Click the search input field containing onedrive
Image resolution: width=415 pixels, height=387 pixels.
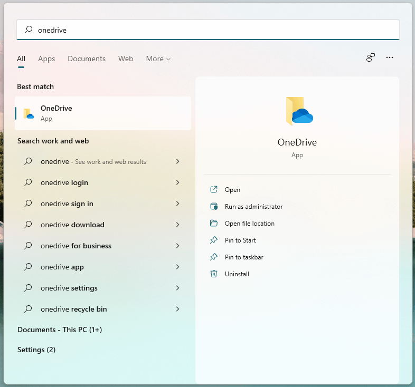[208, 30]
